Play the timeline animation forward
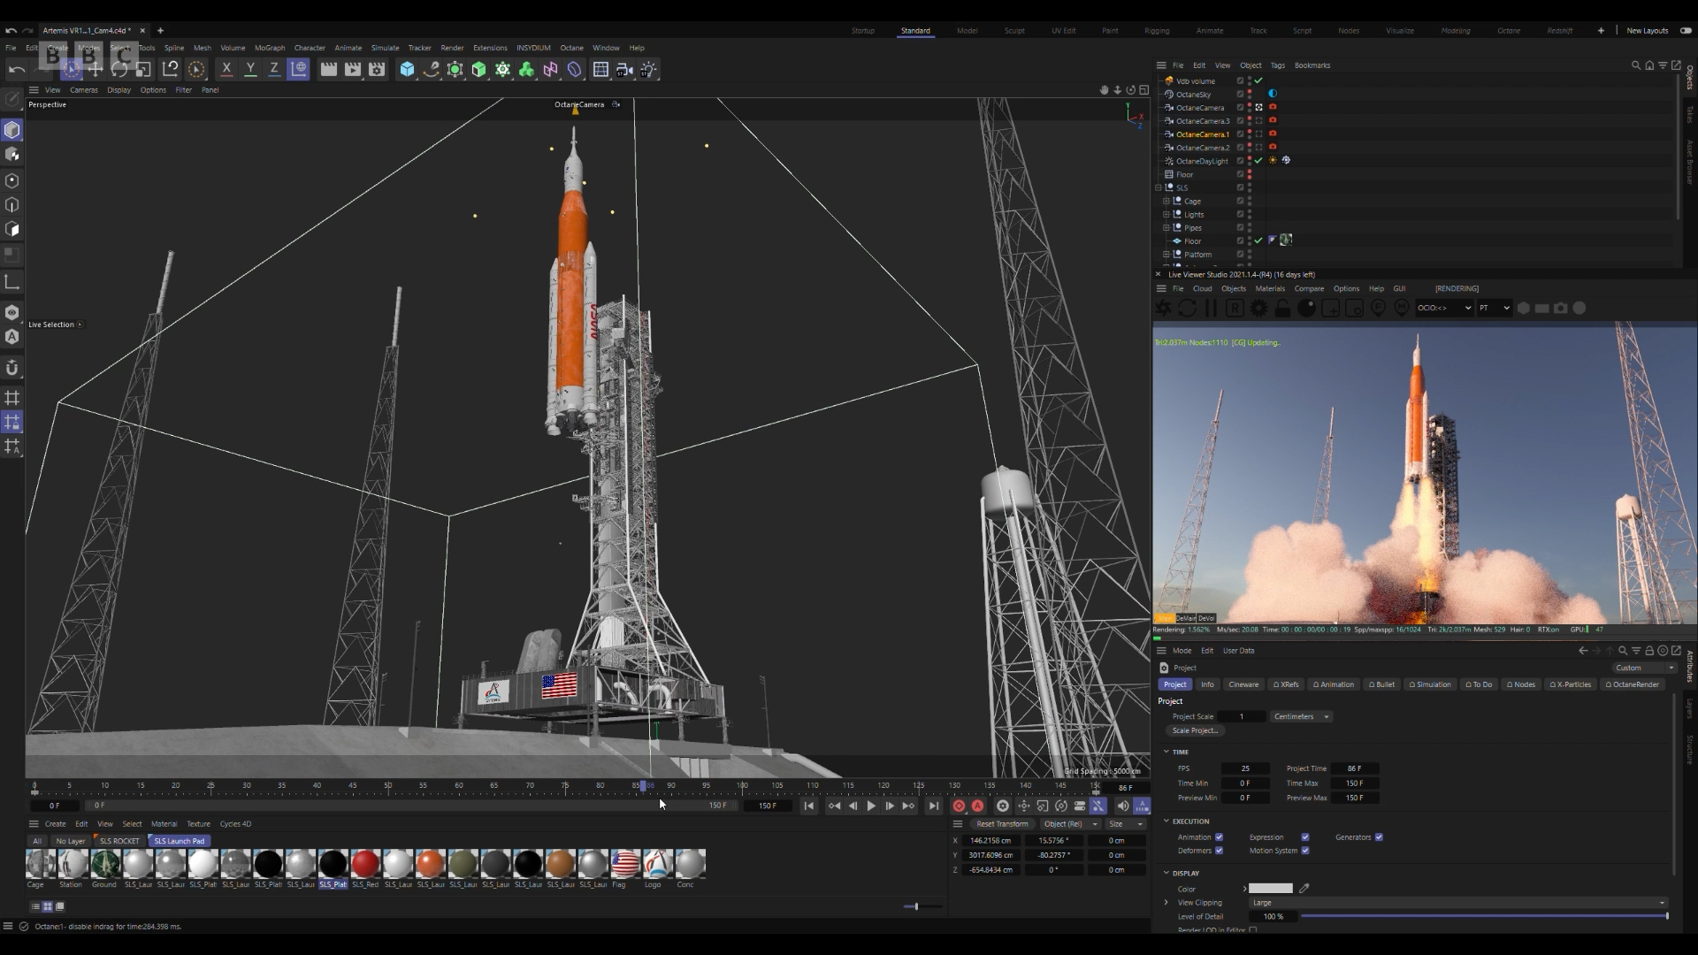This screenshot has height=955, width=1698. 871,806
